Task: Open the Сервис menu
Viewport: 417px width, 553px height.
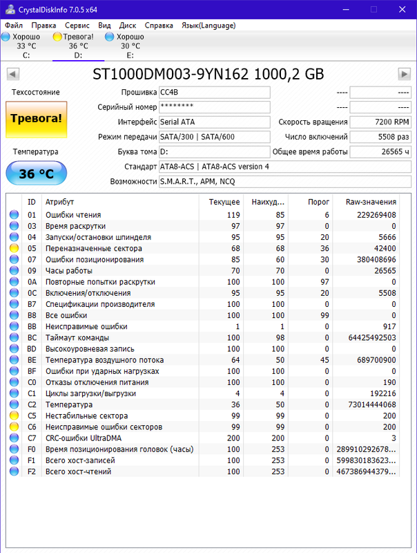Action: (77, 26)
